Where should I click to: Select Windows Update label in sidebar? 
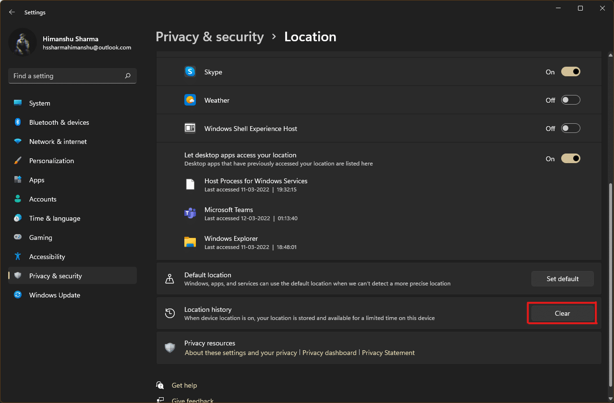pyautogui.click(x=55, y=295)
